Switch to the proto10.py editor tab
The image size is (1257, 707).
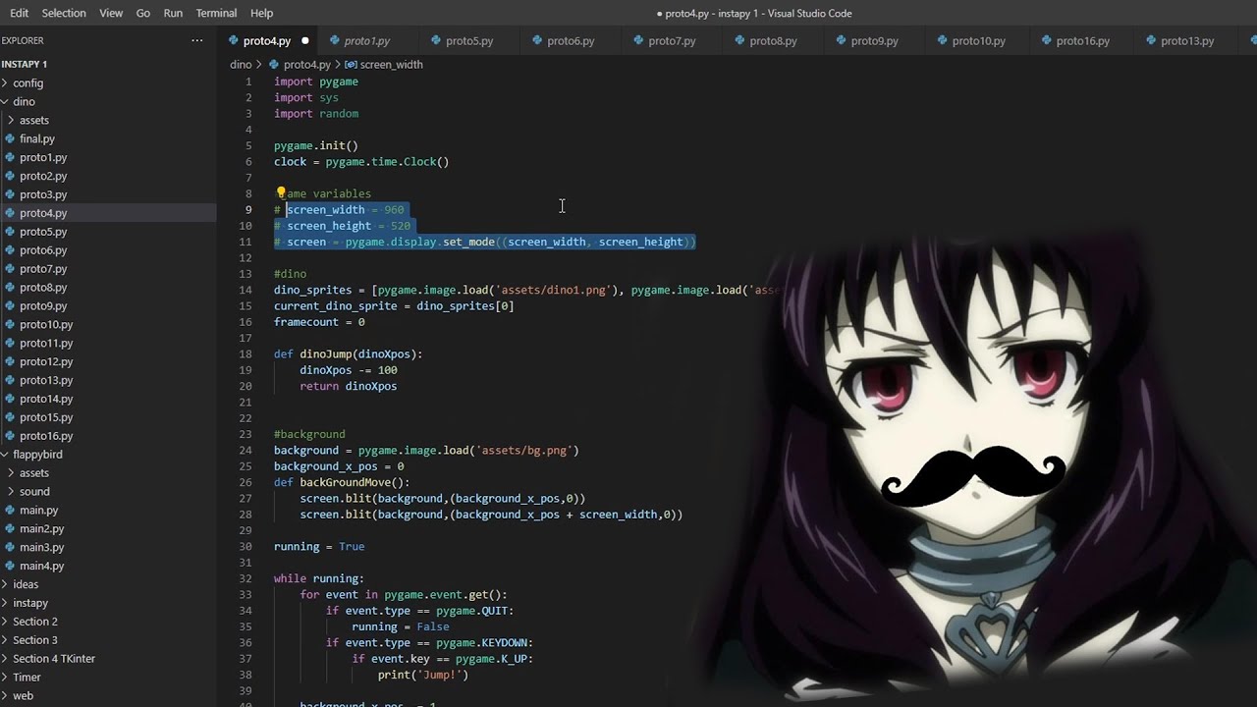(x=969, y=40)
